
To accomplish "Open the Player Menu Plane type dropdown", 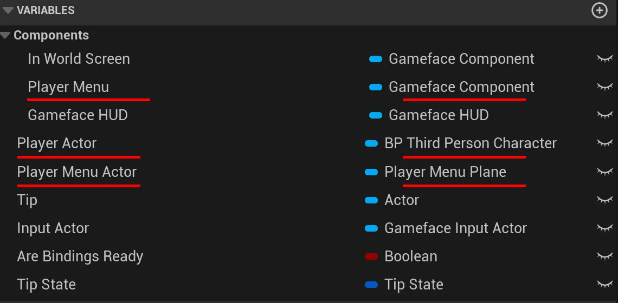I will coord(445,172).
